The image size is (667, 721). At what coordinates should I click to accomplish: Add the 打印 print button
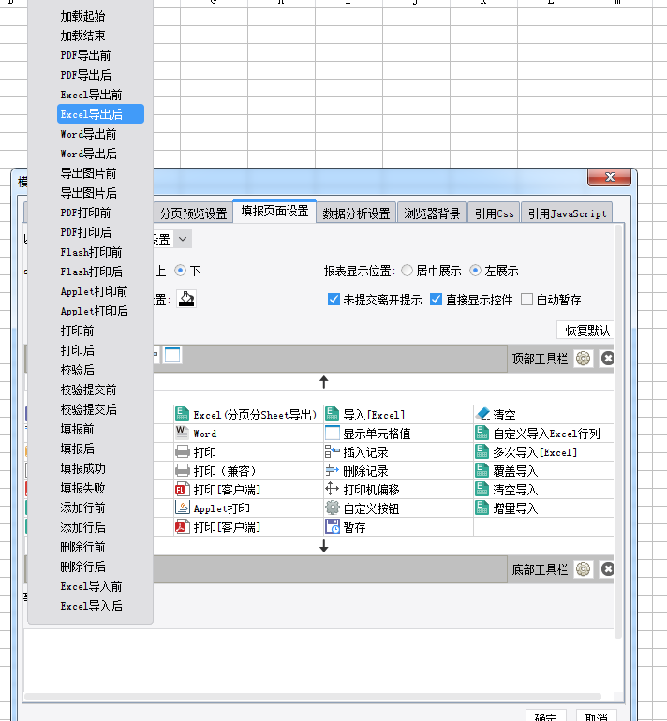(x=196, y=452)
